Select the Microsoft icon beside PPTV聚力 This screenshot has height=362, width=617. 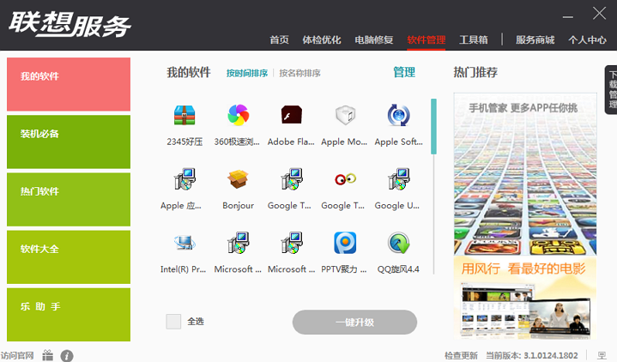(292, 243)
